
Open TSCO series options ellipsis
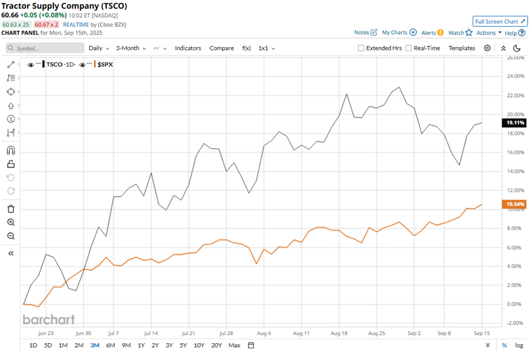(38, 63)
